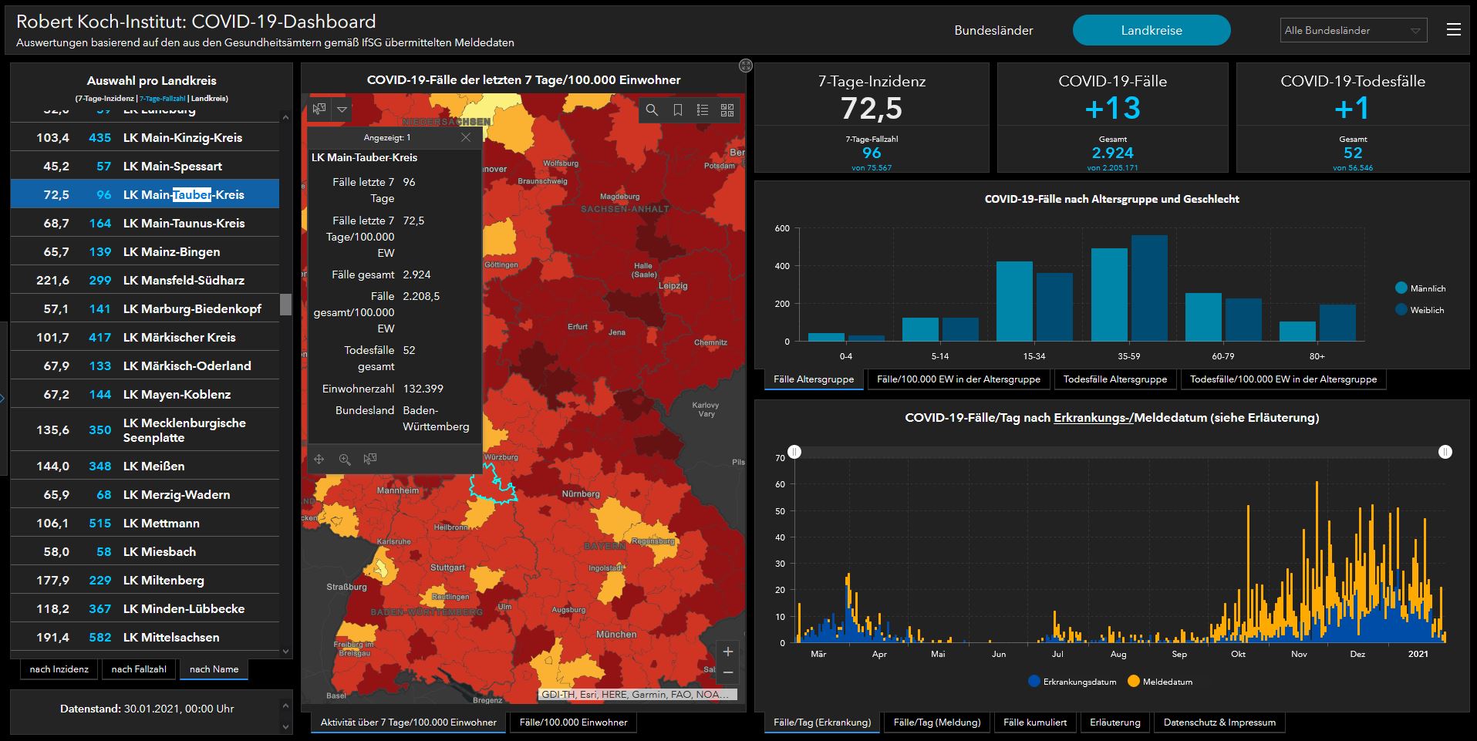Image resolution: width=1477 pixels, height=741 pixels.
Task: Sort the district list by nach Inzidenz
Action: (59, 669)
